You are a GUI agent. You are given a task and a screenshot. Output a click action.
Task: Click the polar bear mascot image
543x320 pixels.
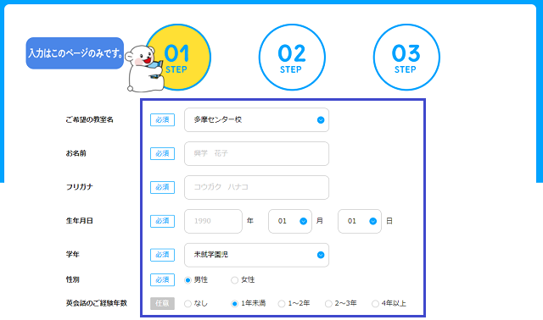145,69
